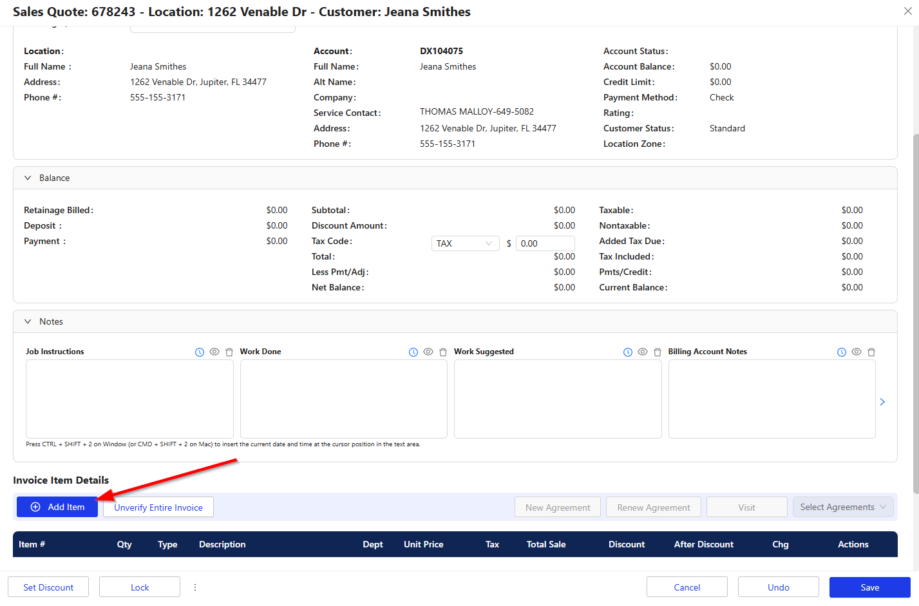Image resolution: width=919 pixels, height=606 pixels.
Task: Click the Item # column header
Action: coord(32,544)
